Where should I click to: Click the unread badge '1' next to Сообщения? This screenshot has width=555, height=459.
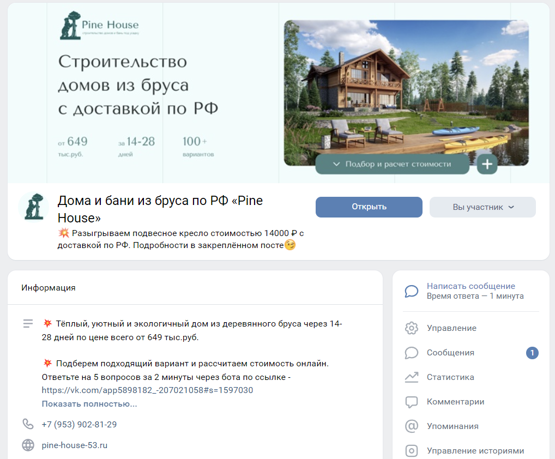(x=532, y=353)
